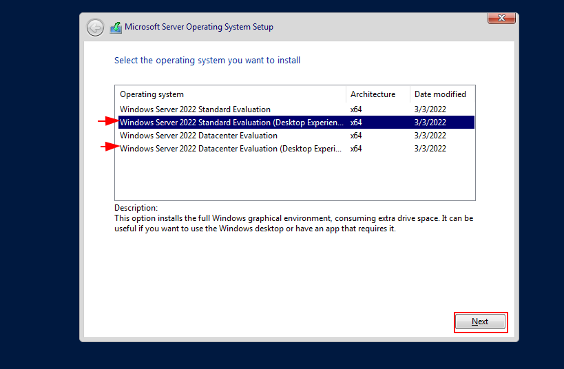Image resolution: width=564 pixels, height=369 pixels.
Task: Click the Architecture column header
Action: point(378,94)
